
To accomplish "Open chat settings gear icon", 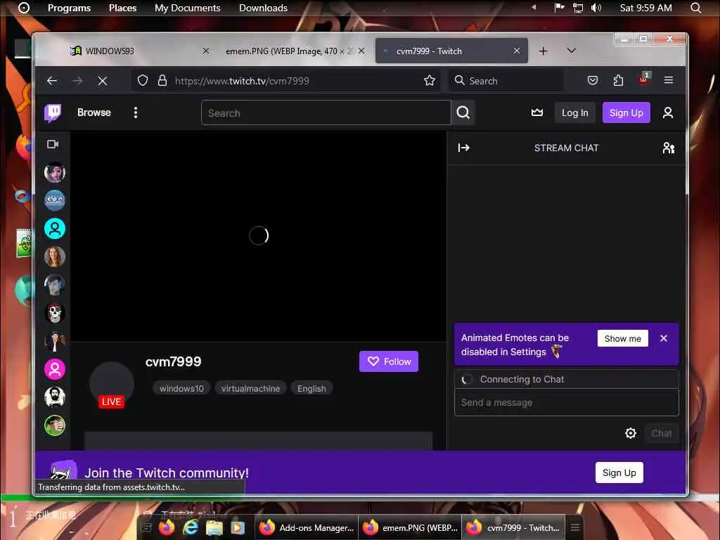I will coord(631,433).
